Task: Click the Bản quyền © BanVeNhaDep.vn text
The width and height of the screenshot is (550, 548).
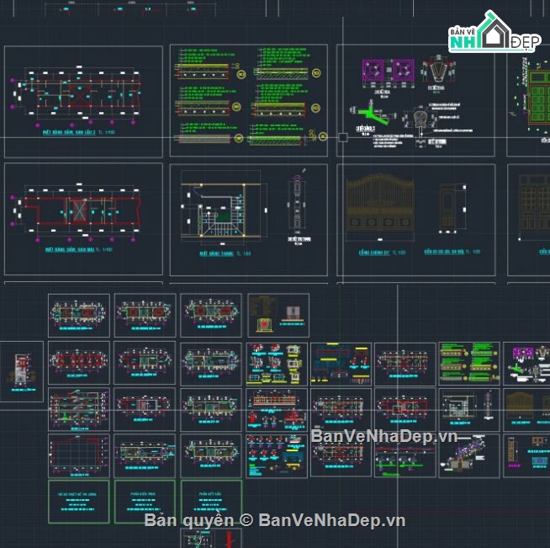Action: tap(275, 520)
